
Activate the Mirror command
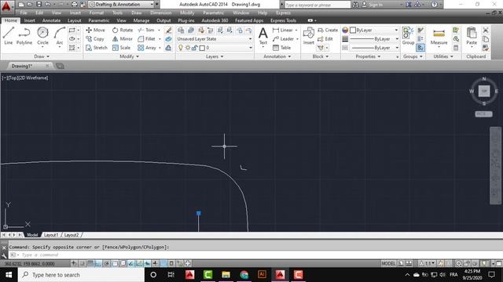(123, 38)
